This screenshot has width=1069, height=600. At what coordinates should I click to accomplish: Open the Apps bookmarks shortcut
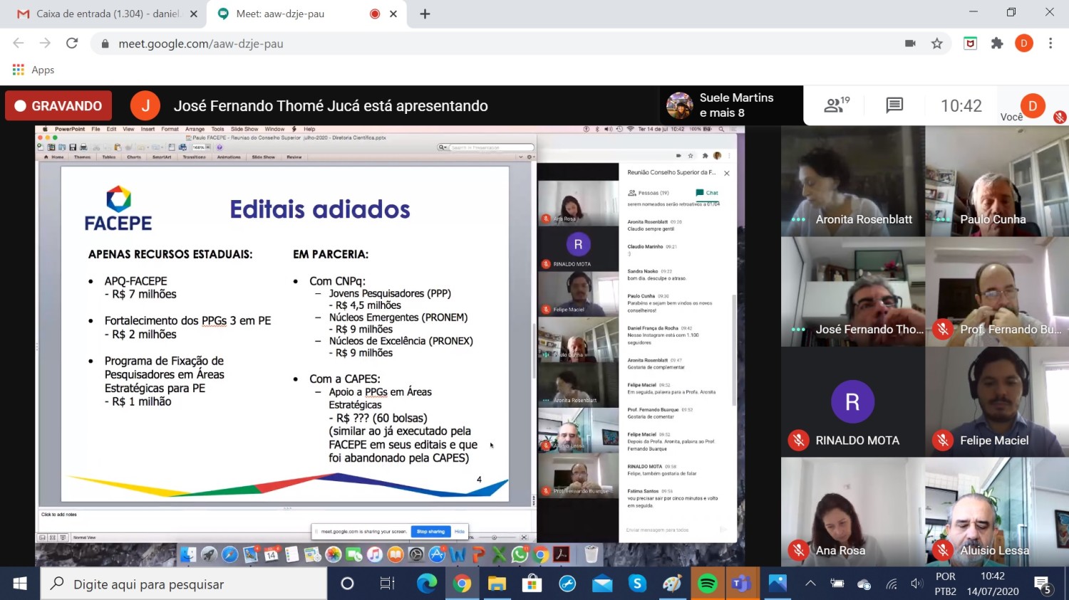click(x=33, y=70)
